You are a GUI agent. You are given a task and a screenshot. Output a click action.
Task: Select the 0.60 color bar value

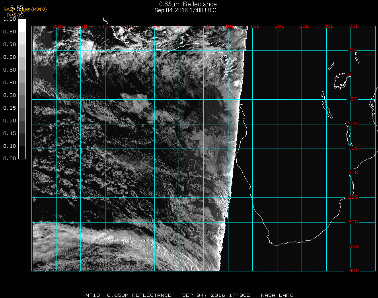click(10, 57)
